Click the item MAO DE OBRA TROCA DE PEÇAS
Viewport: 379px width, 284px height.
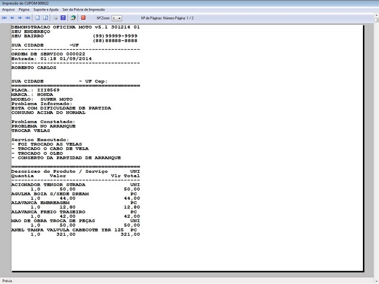53,221
